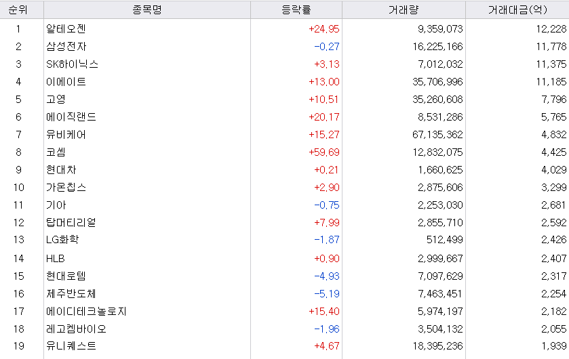Select stock HLB
The image size is (569, 359).
(x=56, y=259)
